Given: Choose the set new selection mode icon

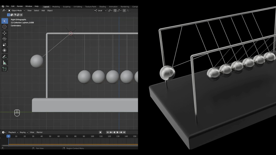Looking at the screenshot, I should click(9, 15).
